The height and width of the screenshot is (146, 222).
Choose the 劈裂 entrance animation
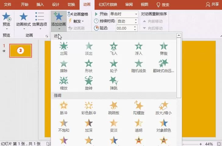[163, 49]
